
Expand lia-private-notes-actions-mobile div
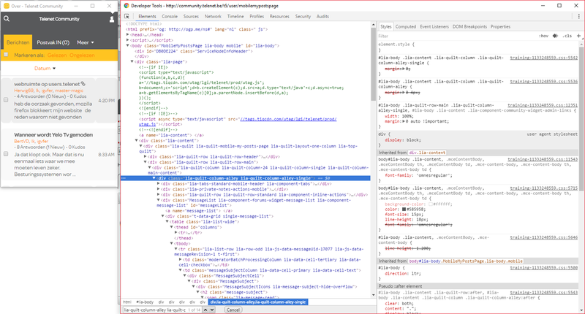158,189
